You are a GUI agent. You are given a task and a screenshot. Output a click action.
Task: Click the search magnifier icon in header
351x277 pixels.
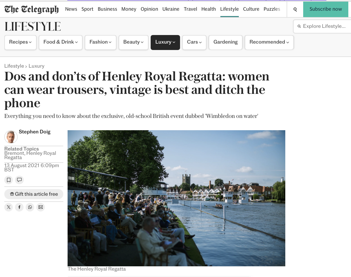(295, 9)
